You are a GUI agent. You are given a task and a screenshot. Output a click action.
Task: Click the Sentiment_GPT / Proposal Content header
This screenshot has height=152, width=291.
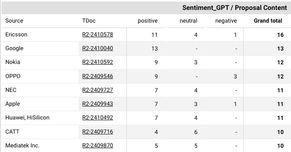235,8
